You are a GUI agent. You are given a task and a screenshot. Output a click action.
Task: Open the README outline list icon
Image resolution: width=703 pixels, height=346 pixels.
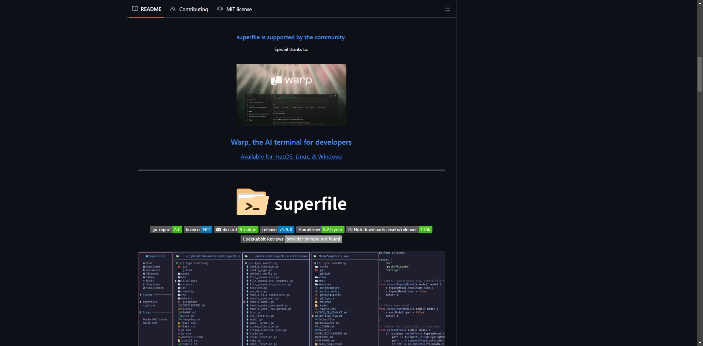coord(447,9)
